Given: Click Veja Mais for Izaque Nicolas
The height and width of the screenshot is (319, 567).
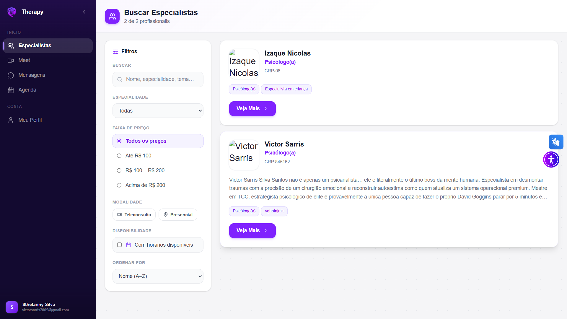Looking at the screenshot, I should tap(252, 109).
